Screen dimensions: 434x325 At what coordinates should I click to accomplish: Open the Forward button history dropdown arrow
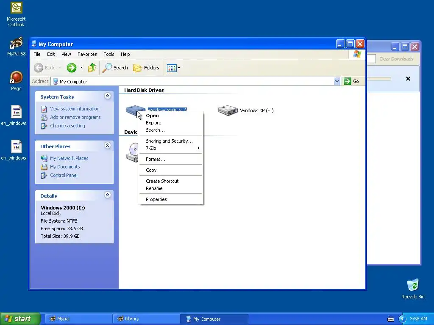click(x=81, y=68)
